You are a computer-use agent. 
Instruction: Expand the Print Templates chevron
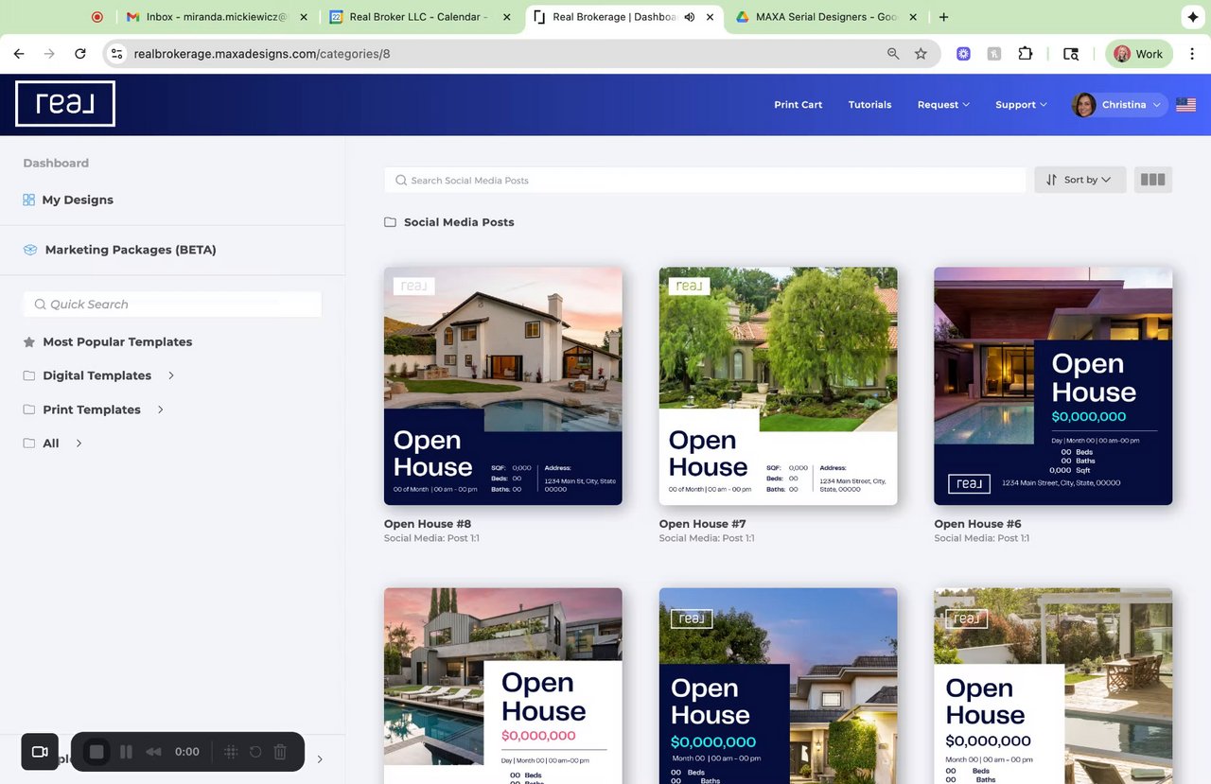pyautogui.click(x=161, y=409)
